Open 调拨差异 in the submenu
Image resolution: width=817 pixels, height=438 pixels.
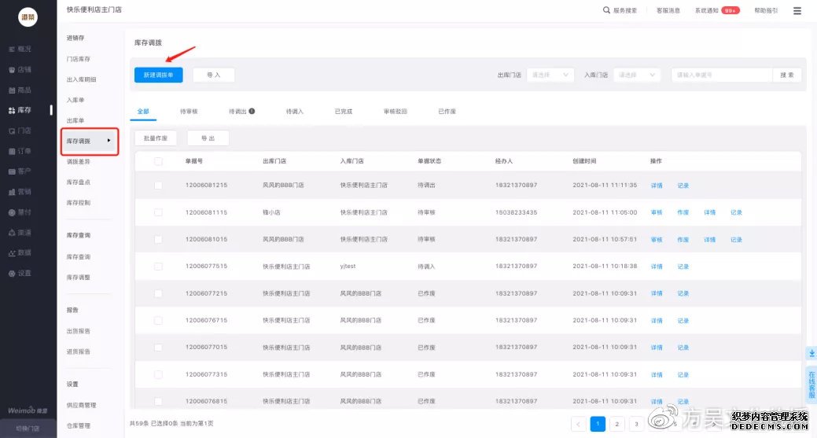click(78, 161)
